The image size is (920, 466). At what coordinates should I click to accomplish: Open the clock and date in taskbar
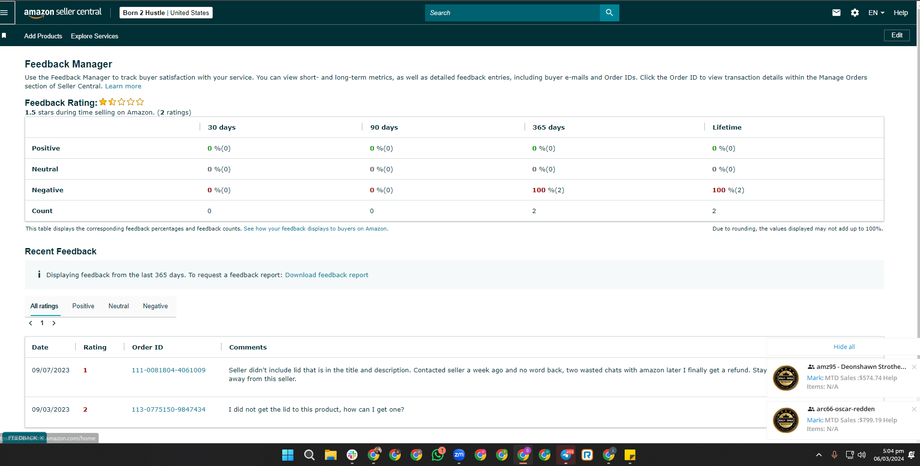click(888, 455)
